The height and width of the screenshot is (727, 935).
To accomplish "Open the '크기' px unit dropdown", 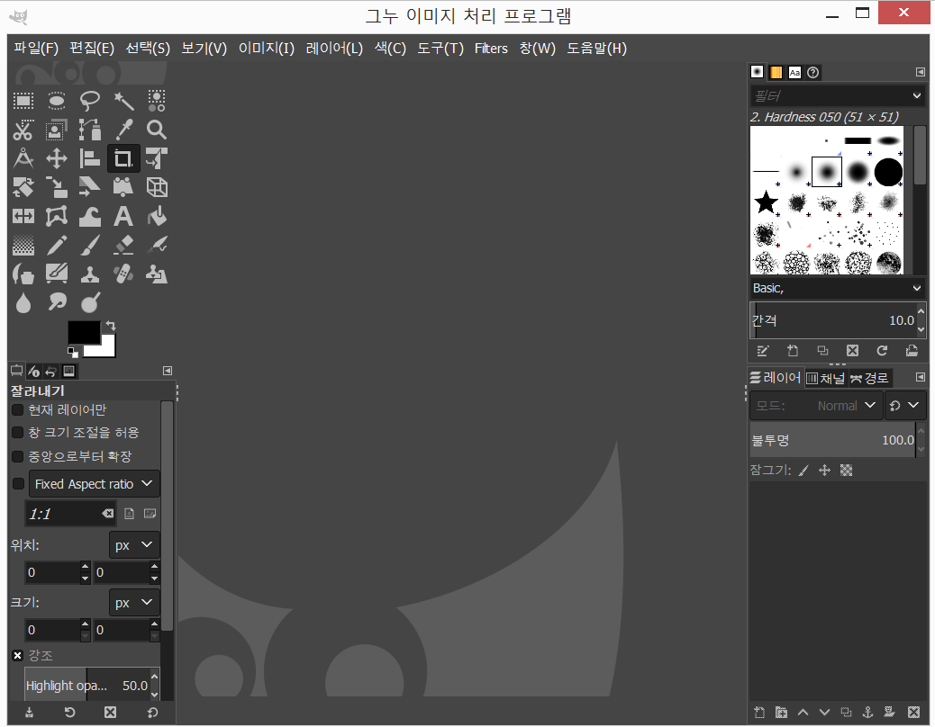I will (134, 603).
